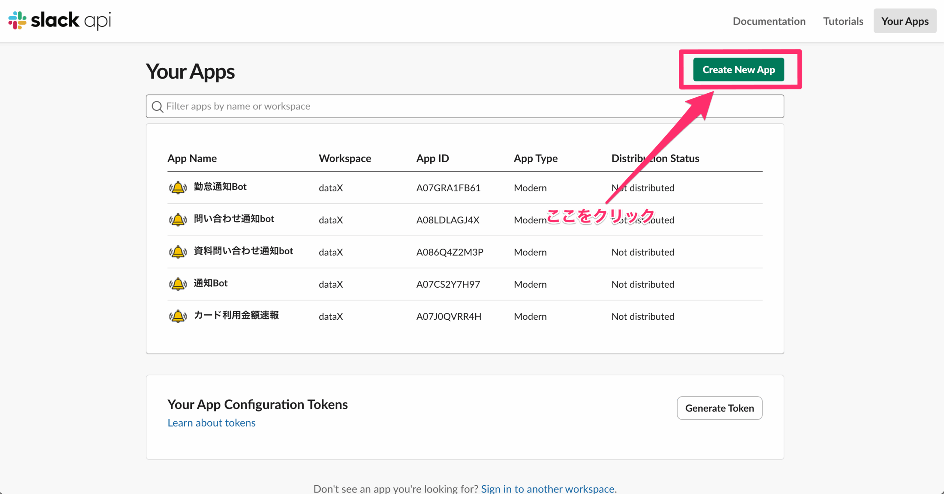The image size is (944, 494).
Task: Click the bell icon for カード利用金額速報
Action: 178,316
